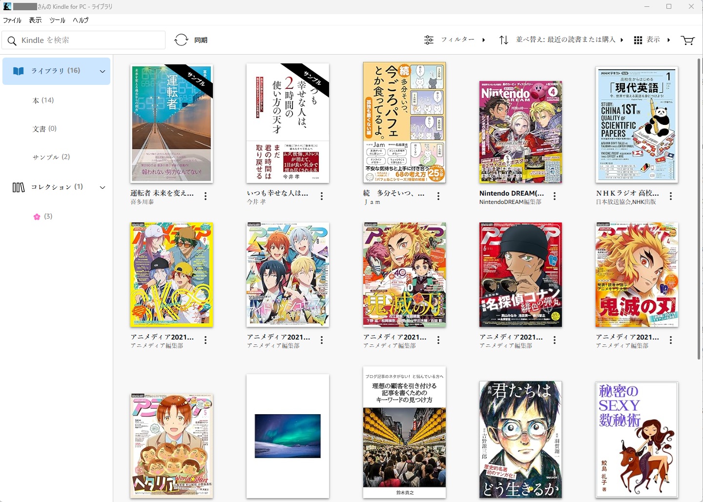Open the shopping cart store icon
Screen dimensions: 703x502
[687, 40]
